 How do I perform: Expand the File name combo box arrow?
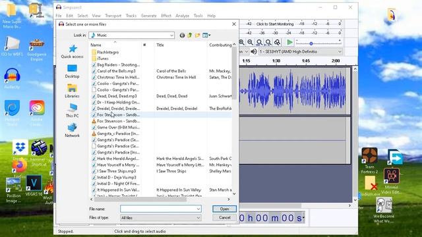coord(198,209)
